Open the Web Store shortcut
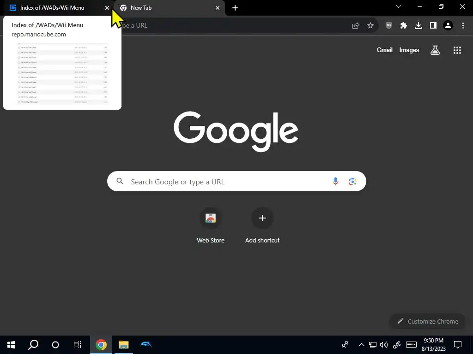This screenshot has height=354, width=473. pyautogui.click(x=211, y=225)
